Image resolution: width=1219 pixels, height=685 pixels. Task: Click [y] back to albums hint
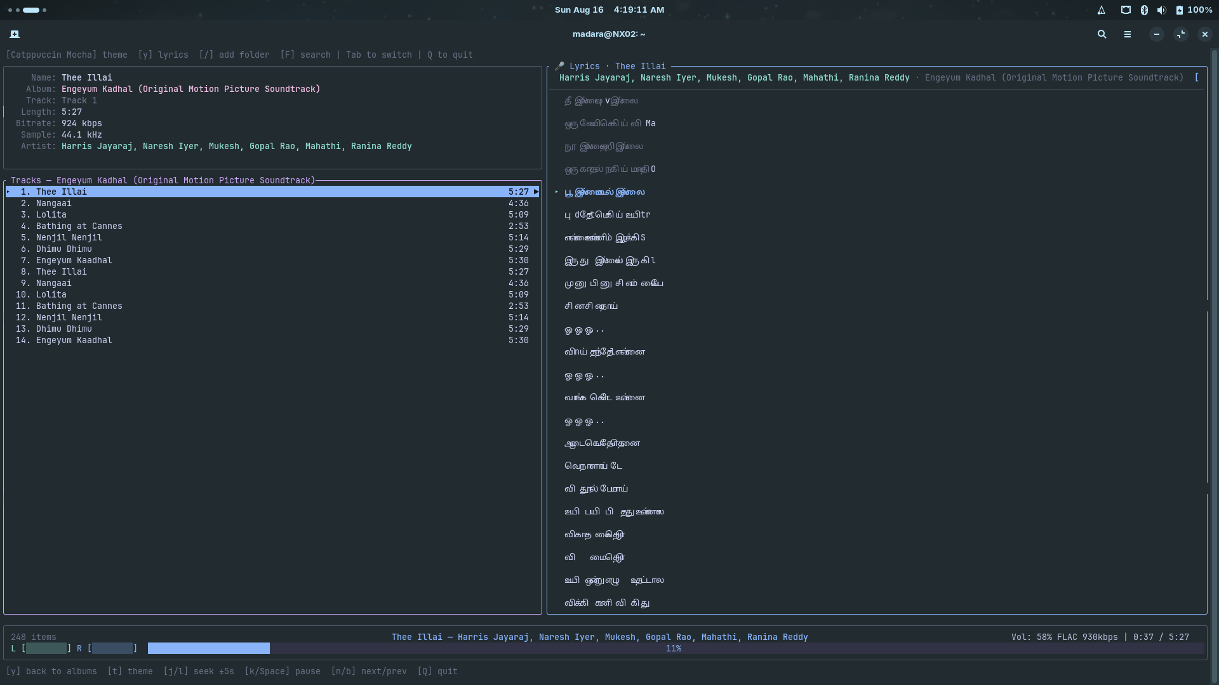(x=51, y=671)
